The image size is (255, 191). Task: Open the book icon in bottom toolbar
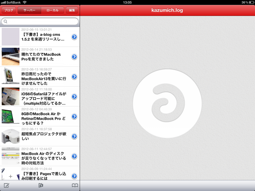75,185
